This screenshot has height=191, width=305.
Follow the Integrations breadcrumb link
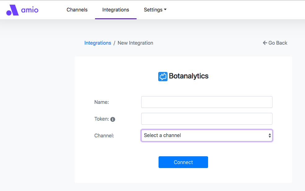coord(98,43)
